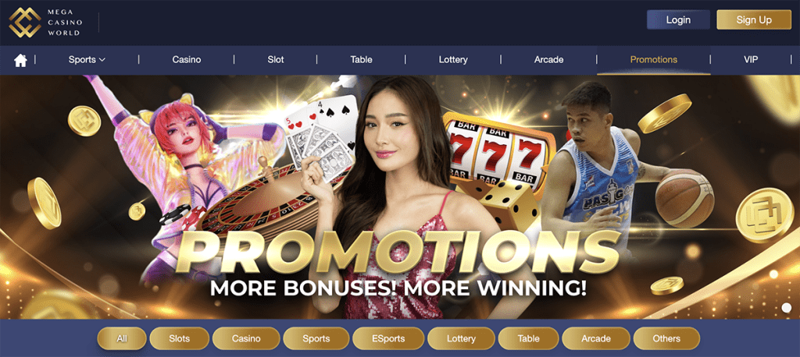Filter promotions by Casino category
Screen dimensions: 800x357
pos(246,338)
